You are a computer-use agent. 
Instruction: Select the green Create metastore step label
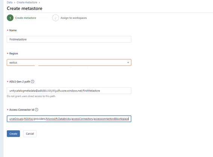click(26, 18)
